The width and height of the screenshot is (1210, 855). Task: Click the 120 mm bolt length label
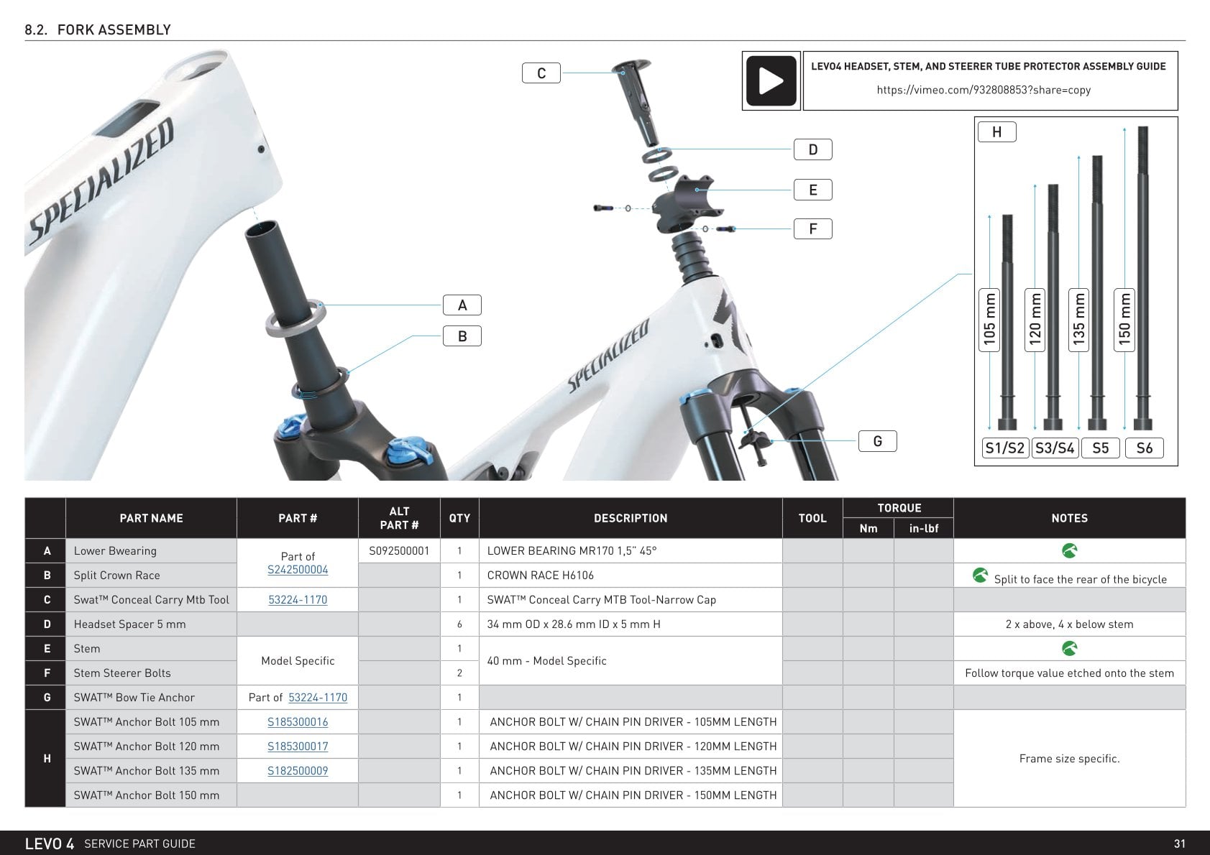pos(1035,319)
